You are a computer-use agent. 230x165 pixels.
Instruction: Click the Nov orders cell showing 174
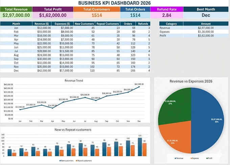tap(128, 67)
